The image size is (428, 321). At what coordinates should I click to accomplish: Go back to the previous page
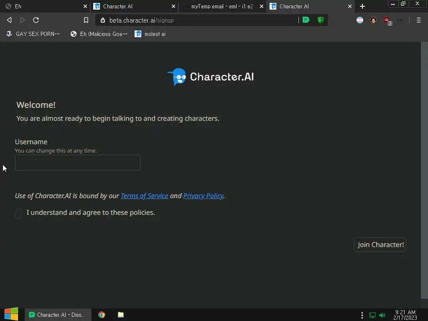tap(9, 20)
